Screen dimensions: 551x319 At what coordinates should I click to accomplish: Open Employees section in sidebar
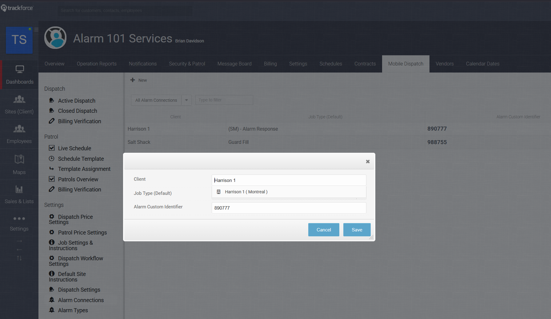(19, 134)
